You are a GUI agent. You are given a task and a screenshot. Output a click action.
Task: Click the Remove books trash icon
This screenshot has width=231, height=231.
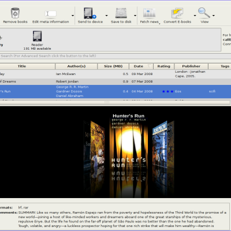(x=15, y=13)
